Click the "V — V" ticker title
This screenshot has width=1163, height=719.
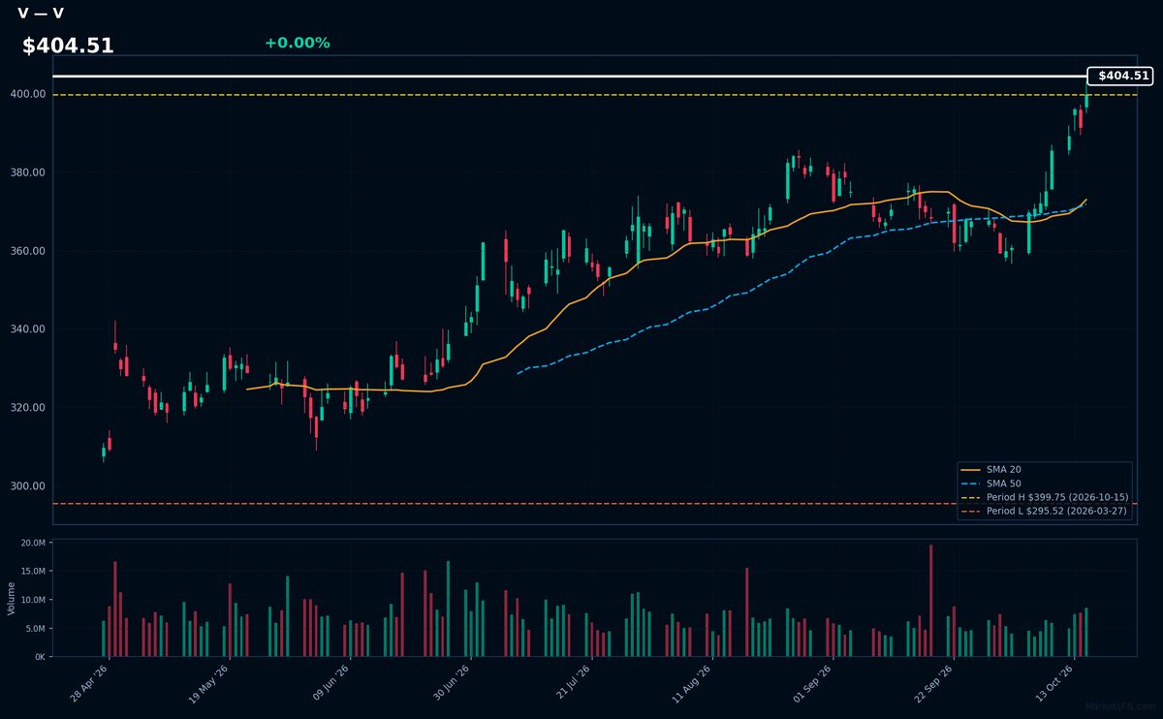pyautogui.click(x=41, y=14)
